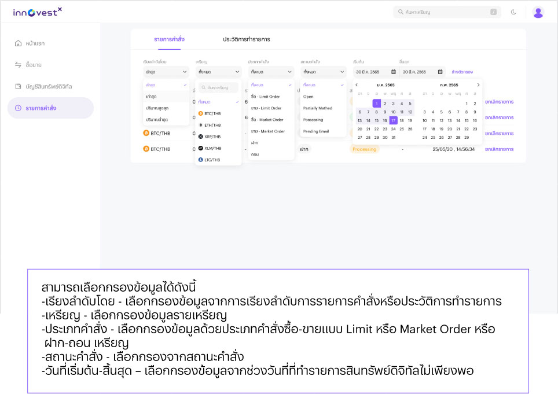Expand the sort order (เรียงลำดับโดย) dropdown

pyautogui.click(x=166, y=72)
